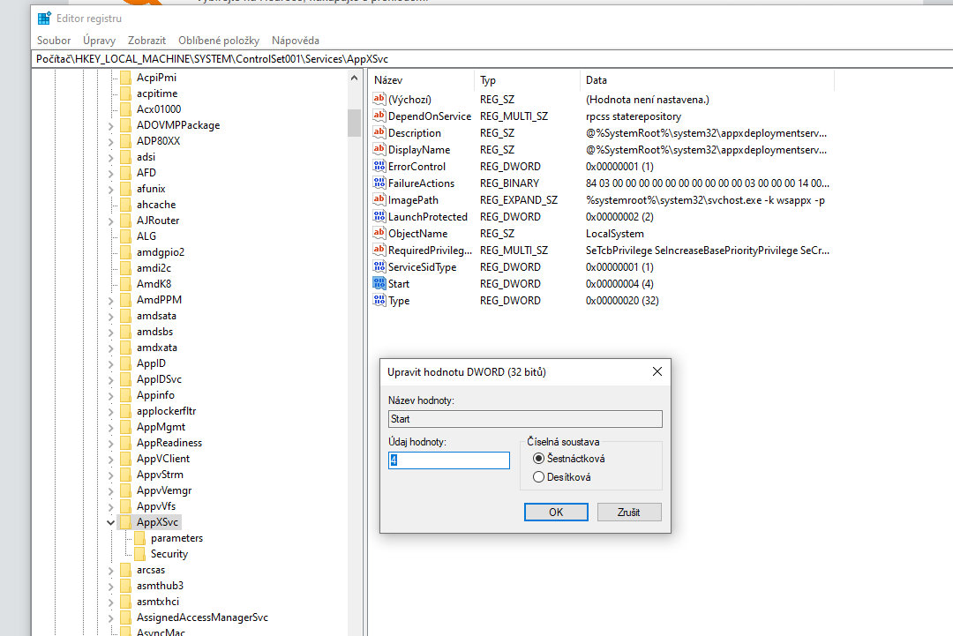The height and width of the screenshot is (636, 953).
Task: Select the Šestnáctková radio button
Action: click(x=538, y=459)
